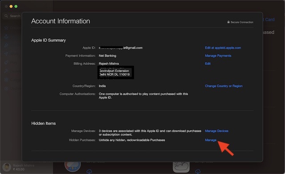The width and height of the screenshot is (285, 174).
Task: Open Develop hammer icon in App Store sidebar
Action: (x=6, y=71)
